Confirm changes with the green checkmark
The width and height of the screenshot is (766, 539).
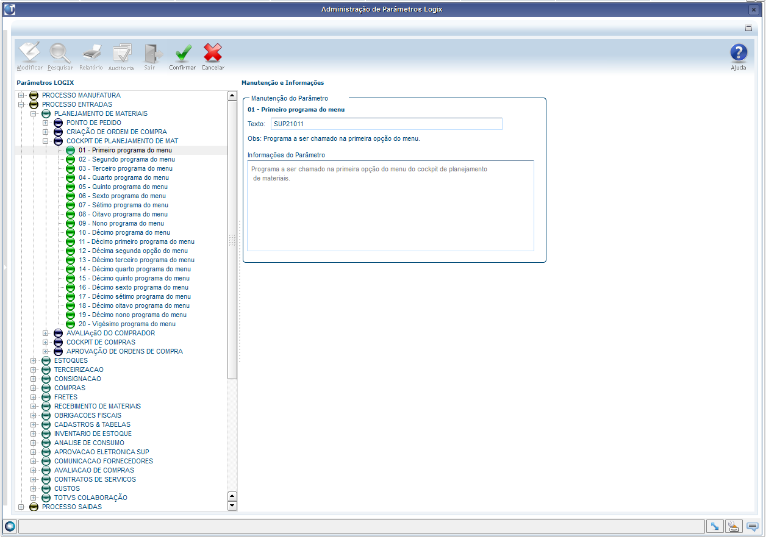point(182,53)
